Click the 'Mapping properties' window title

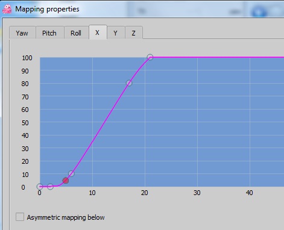[x=47, y=9]
